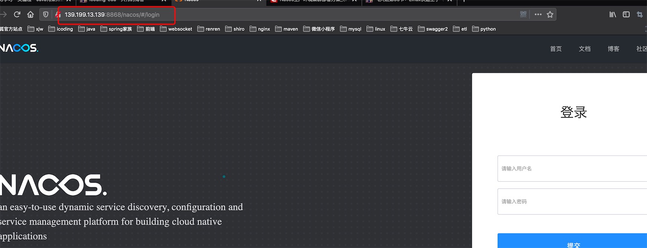Click the 登录 heading text
Image resolution: width=647 pixels, height=248 pixels.
574,112
